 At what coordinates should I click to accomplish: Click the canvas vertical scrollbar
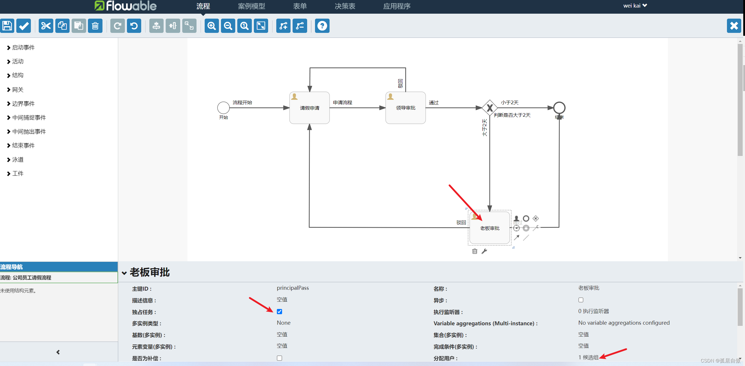point(740,100)
